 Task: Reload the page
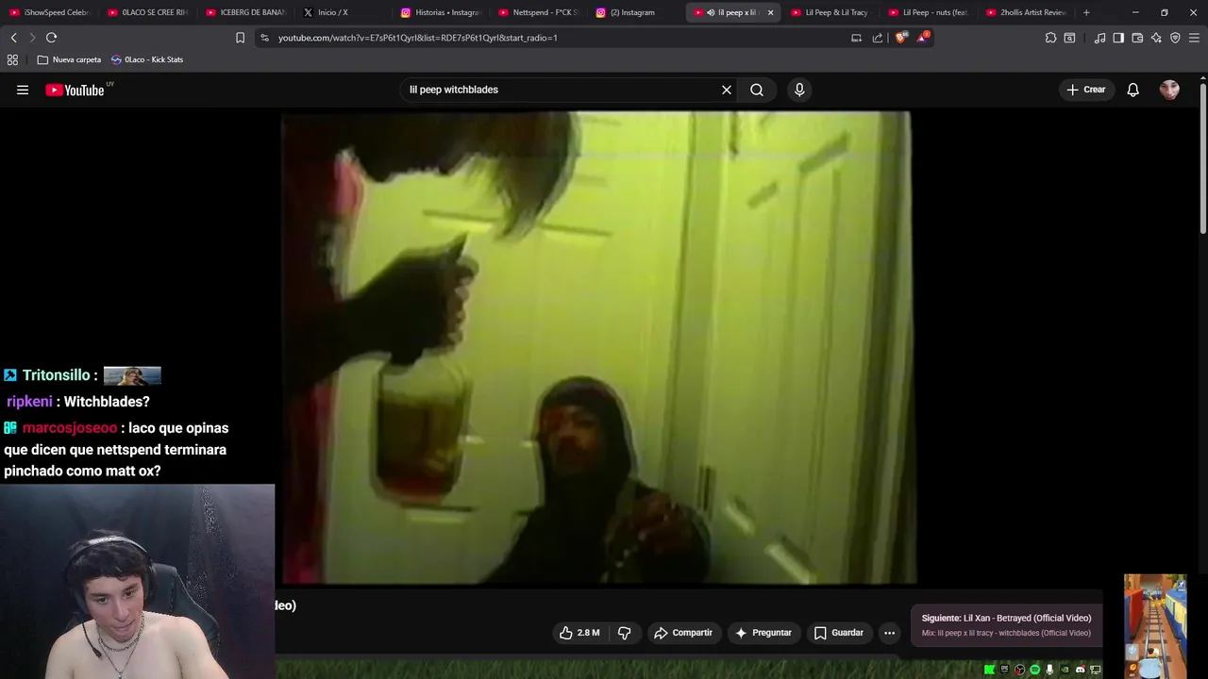click(51, 38)
